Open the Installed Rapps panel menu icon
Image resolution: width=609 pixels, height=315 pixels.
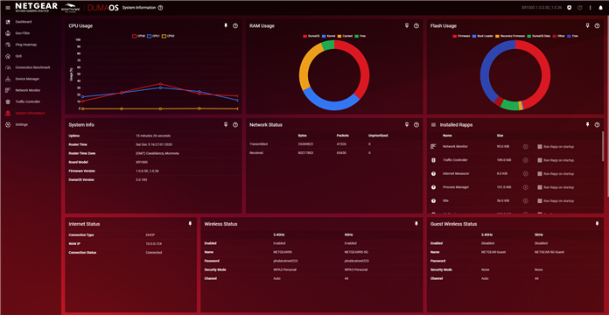[433, 124]
